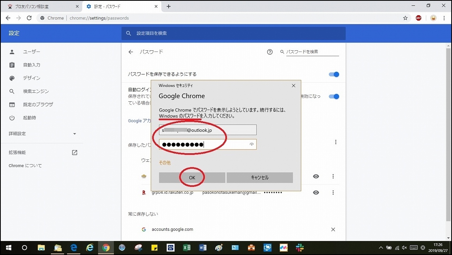Open Chrome について in sidebar
The height and width of the screenshot is (255, 452).
point(25,166)
